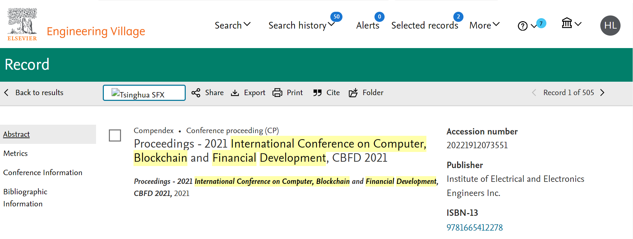Click the help notification badge 7
Image resolution: width=633 pixels, height=239 pixels.
[x=541, y=23]
